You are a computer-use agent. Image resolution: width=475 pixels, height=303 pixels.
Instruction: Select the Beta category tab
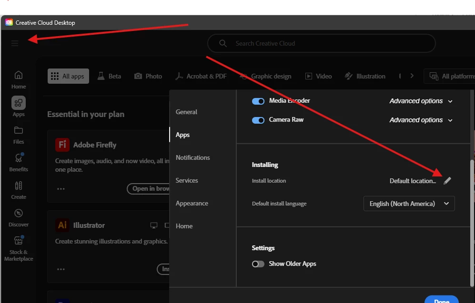click(109, 76)
